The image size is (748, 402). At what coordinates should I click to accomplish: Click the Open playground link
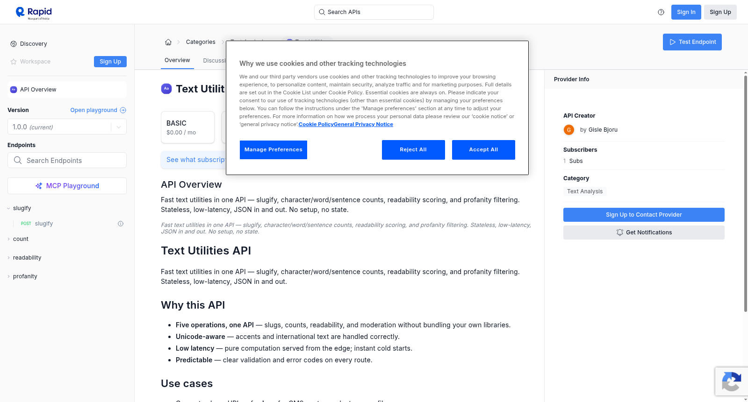coord(94,110)
